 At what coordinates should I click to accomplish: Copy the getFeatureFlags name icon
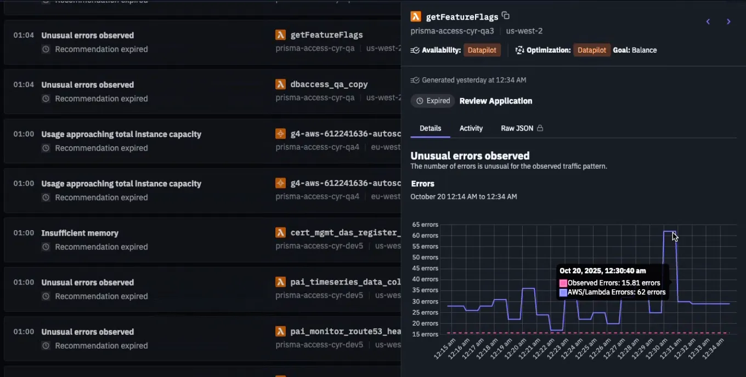[x=506, y=16]
